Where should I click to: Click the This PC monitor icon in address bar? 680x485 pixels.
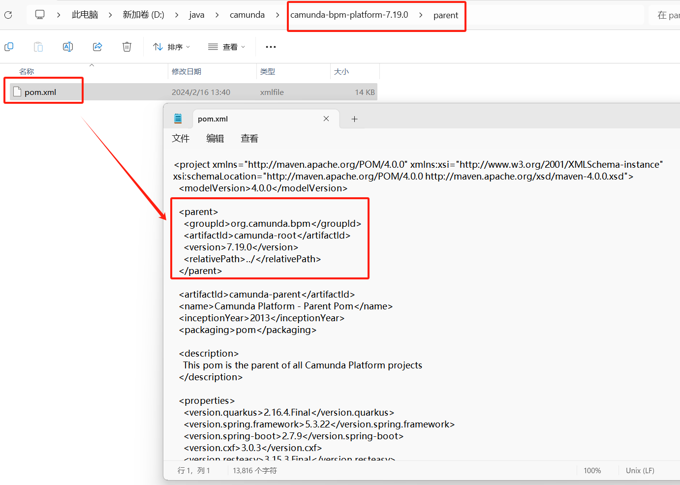40,15
